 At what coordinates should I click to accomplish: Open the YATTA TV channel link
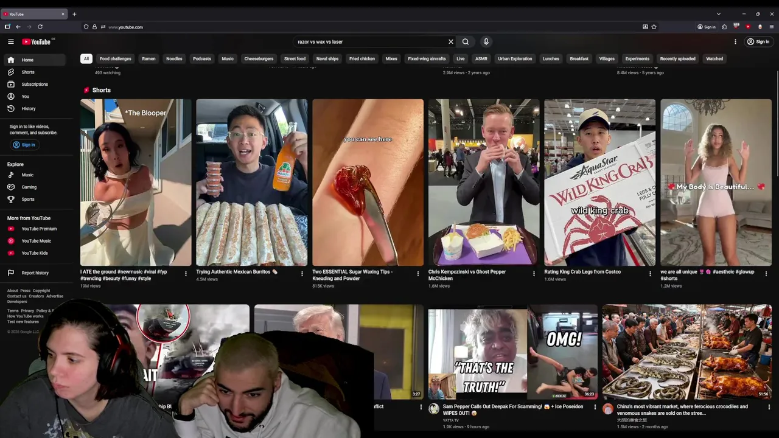pos(451,420)
